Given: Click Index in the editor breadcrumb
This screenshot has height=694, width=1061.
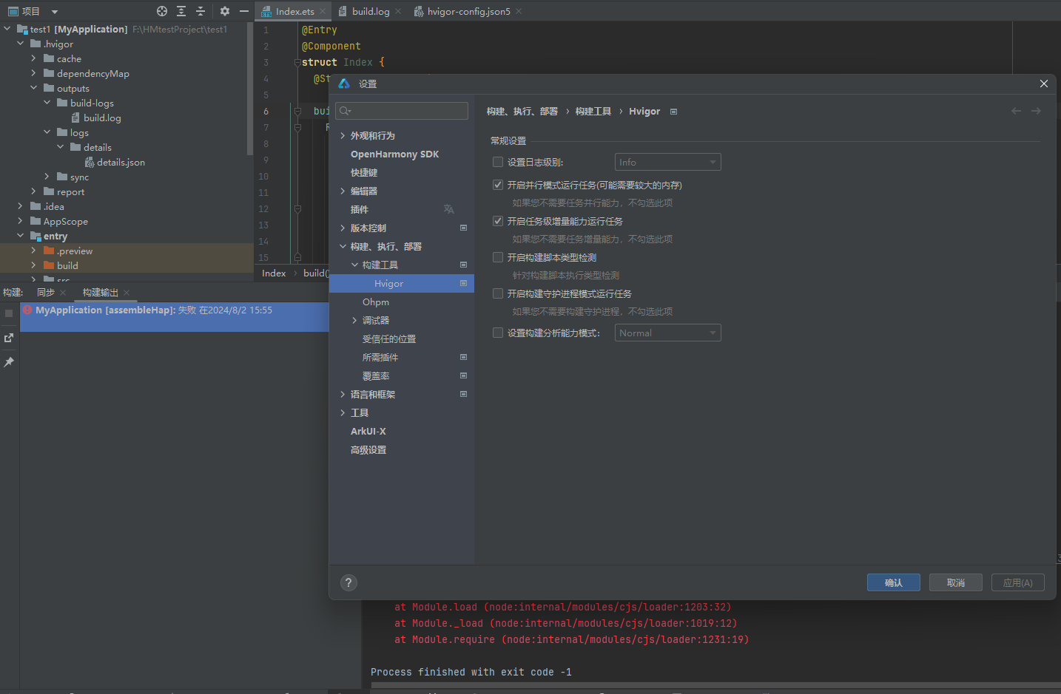Looking at the screenshot, I should (x=274, y=273).
